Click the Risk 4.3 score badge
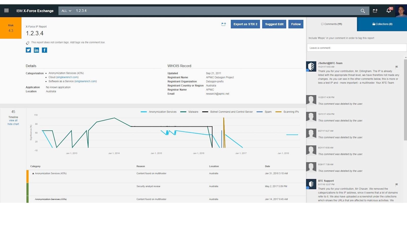The height and width of the screenshot is (229, 407). click(x=11, y=28)
